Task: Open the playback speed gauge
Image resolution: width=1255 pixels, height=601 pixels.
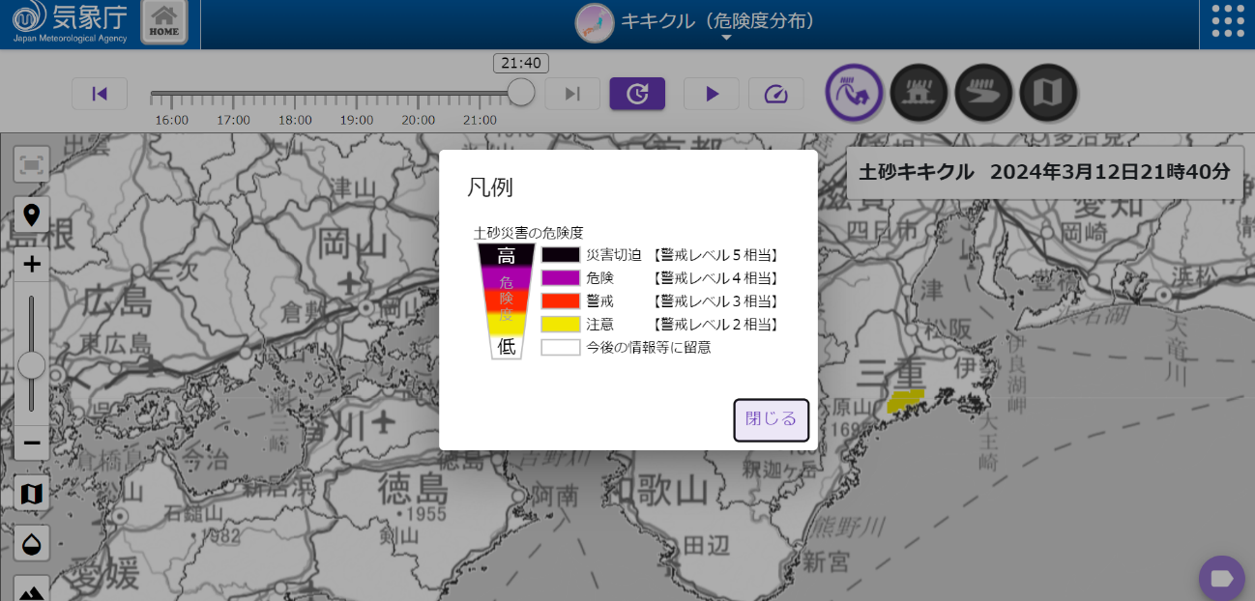Action: tap(776, 94)
